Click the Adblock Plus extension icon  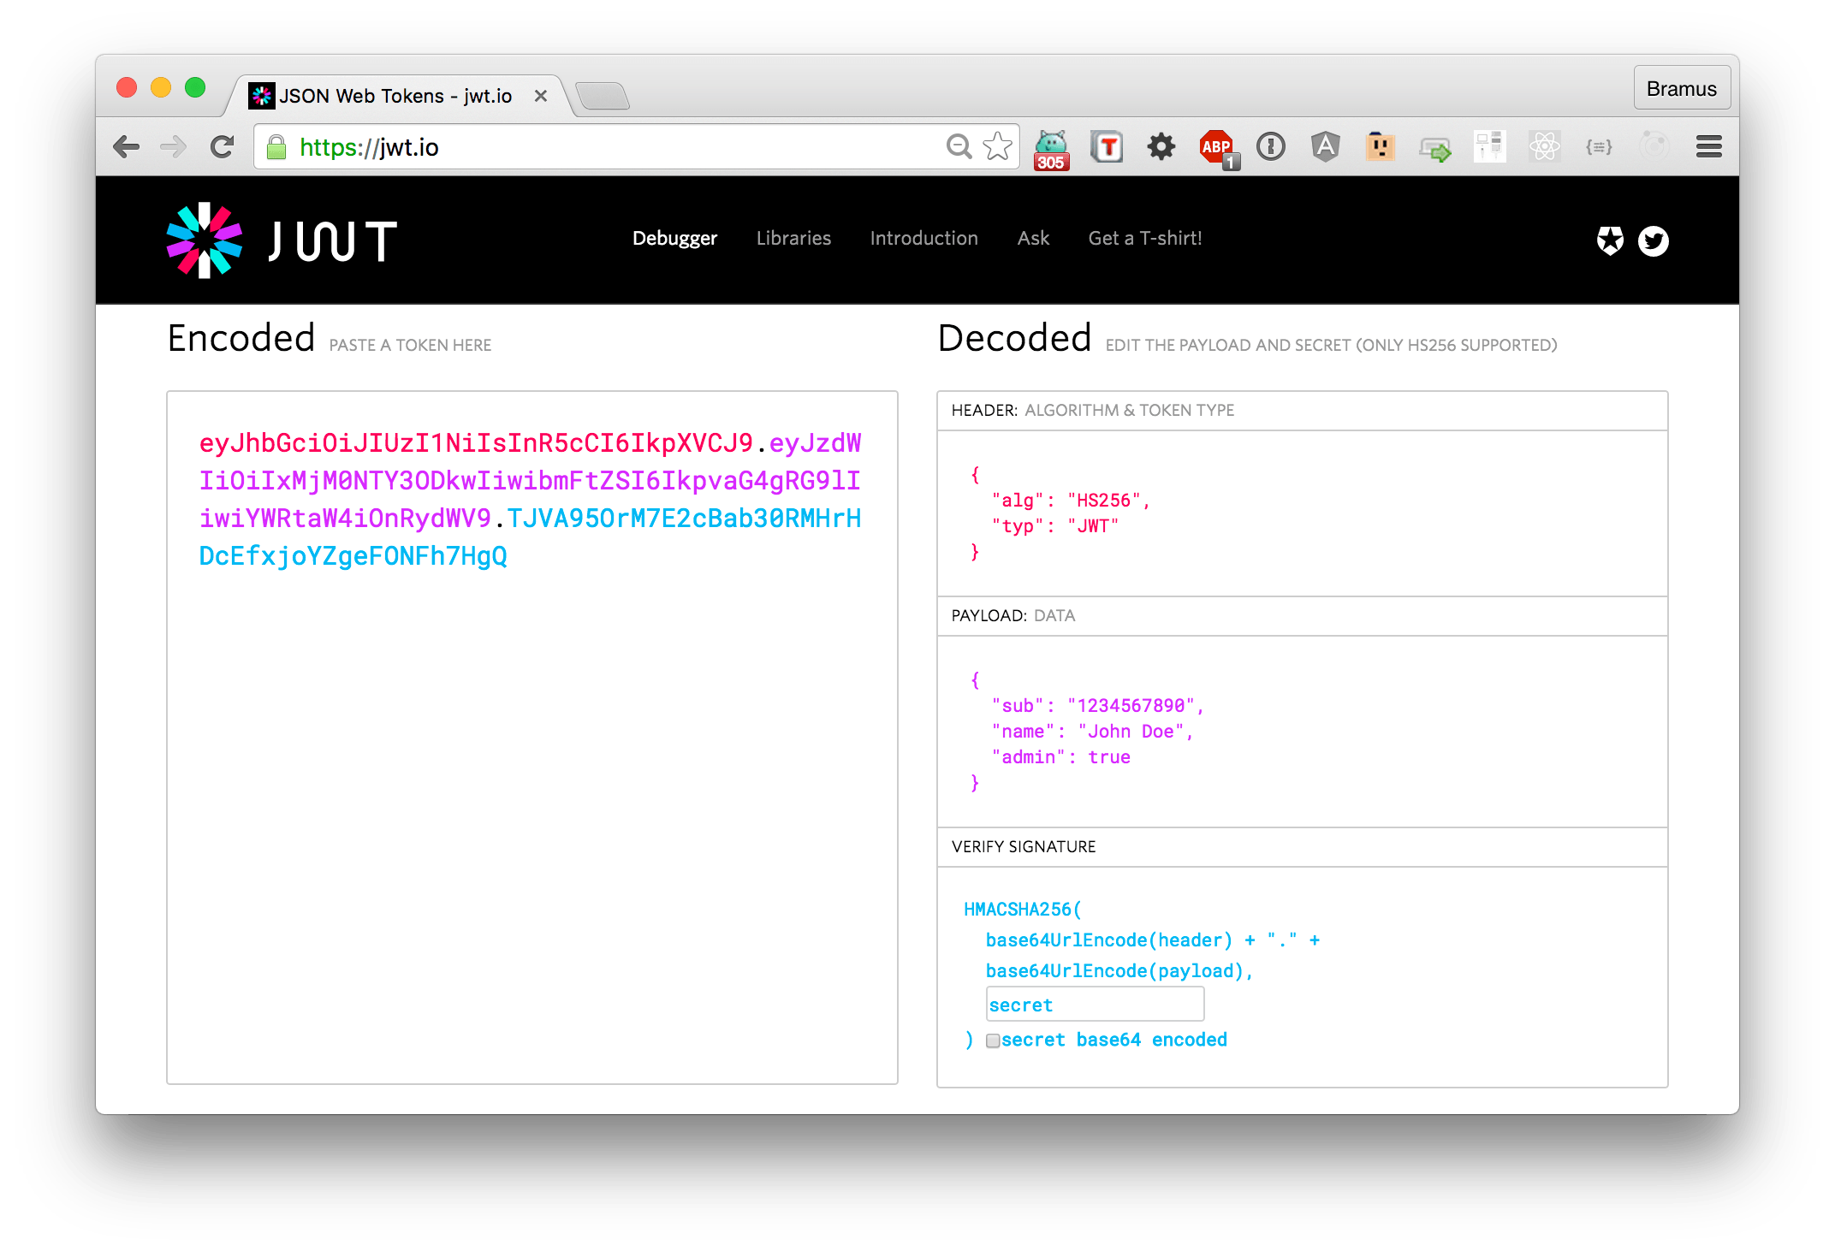[x=1216, y=147]
